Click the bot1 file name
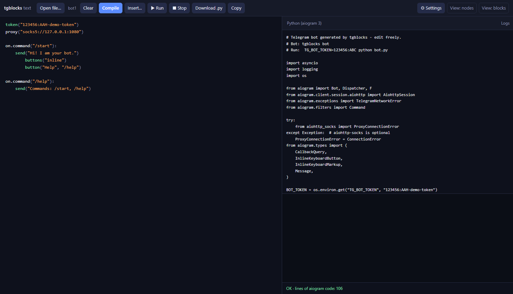513x294 pixels. point(72,8)
